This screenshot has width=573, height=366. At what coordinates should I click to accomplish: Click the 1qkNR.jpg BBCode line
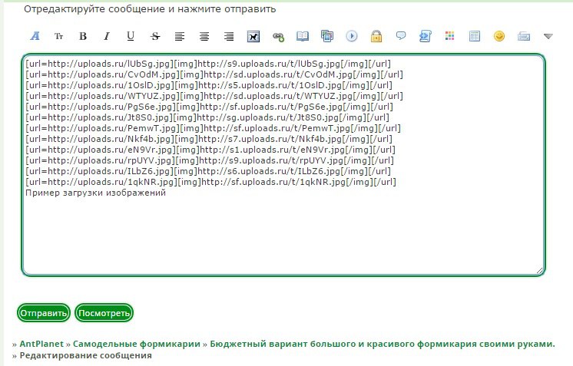coord(210,182)
